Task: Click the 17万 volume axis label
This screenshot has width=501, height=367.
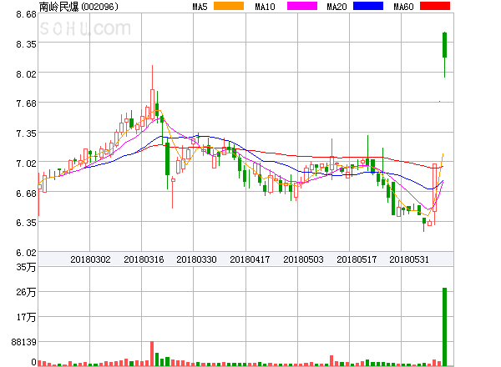Action: [x=26, y=317]
